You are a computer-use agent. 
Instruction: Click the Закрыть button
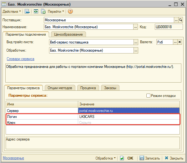(x=174, y=158)
